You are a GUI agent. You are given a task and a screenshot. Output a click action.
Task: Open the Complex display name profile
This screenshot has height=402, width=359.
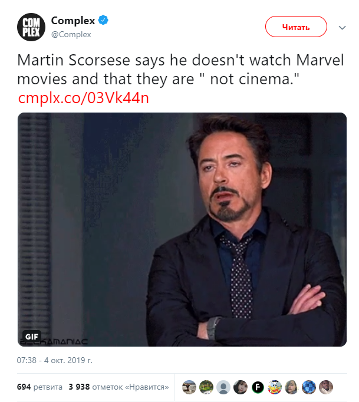(x=73, y=21)
